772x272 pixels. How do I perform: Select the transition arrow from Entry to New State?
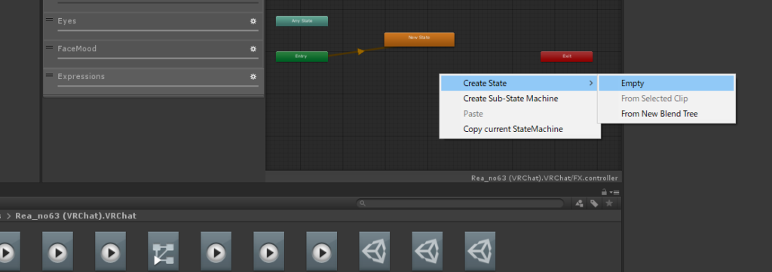(x=361, y=51)
